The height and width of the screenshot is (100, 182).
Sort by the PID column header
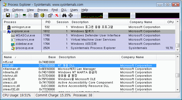click(47, 22)
